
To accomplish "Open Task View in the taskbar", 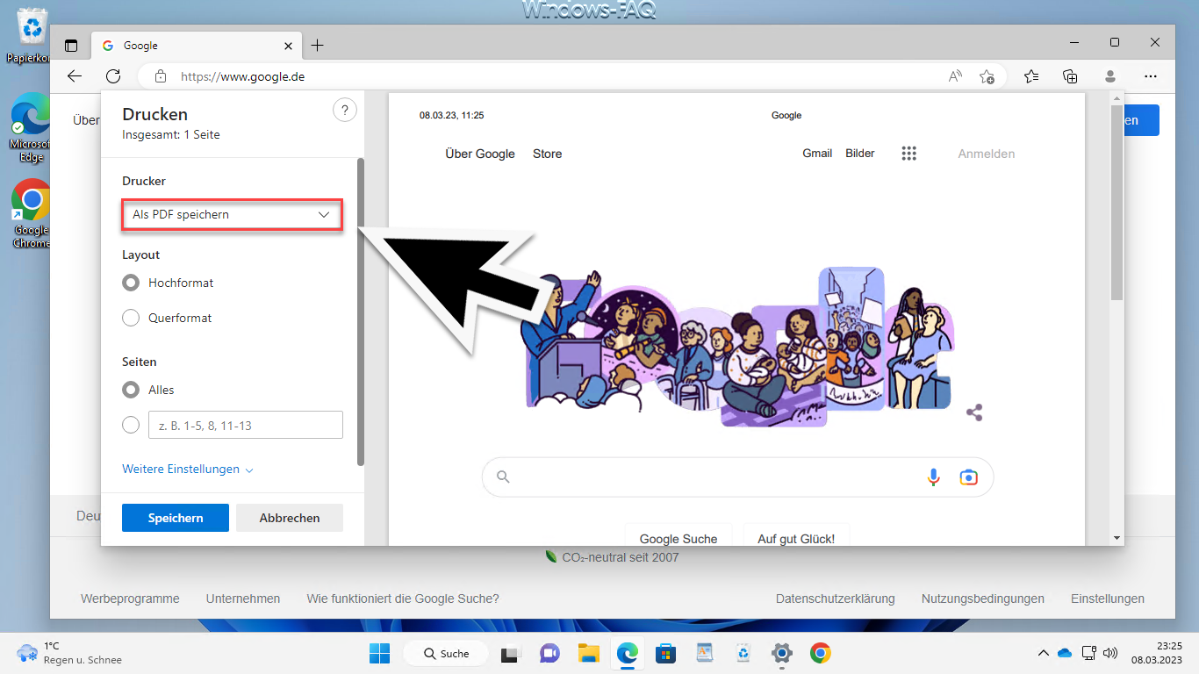I will (x=509, y=653).
